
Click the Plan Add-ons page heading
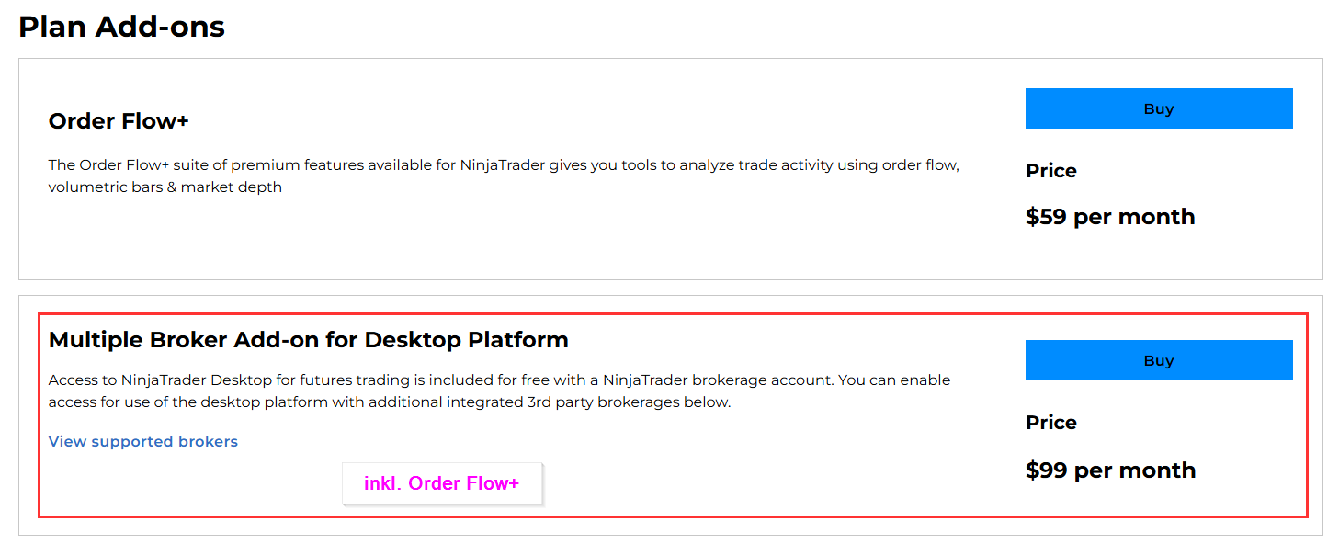(121, 27)
